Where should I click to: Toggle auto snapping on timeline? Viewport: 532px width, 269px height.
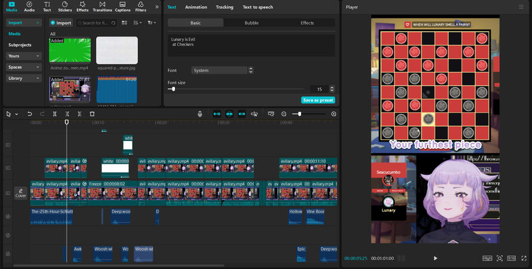coord(229,114)
